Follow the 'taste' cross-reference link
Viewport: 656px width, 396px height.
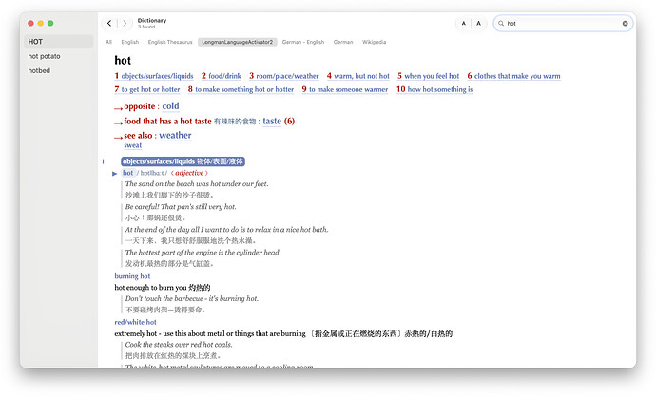pos(272,122)
